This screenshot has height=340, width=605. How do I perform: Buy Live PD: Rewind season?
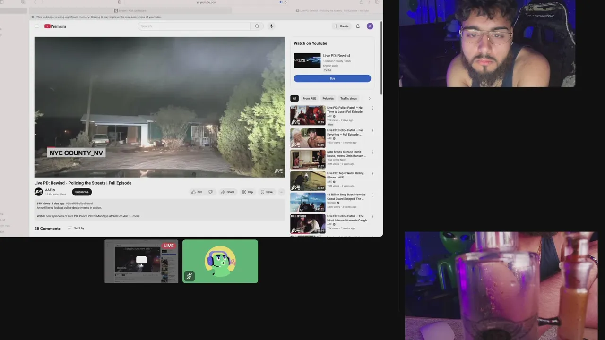332,78
